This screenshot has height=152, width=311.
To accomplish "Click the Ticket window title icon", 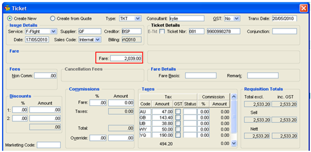I will click(7, 8).
